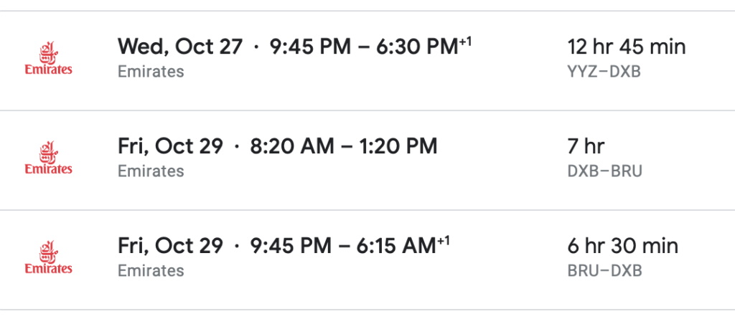Screen dimensions: 735x324
Task: Click the 9:45 PM – 6:15 AM flight time
Action: (x=342, y=245)
